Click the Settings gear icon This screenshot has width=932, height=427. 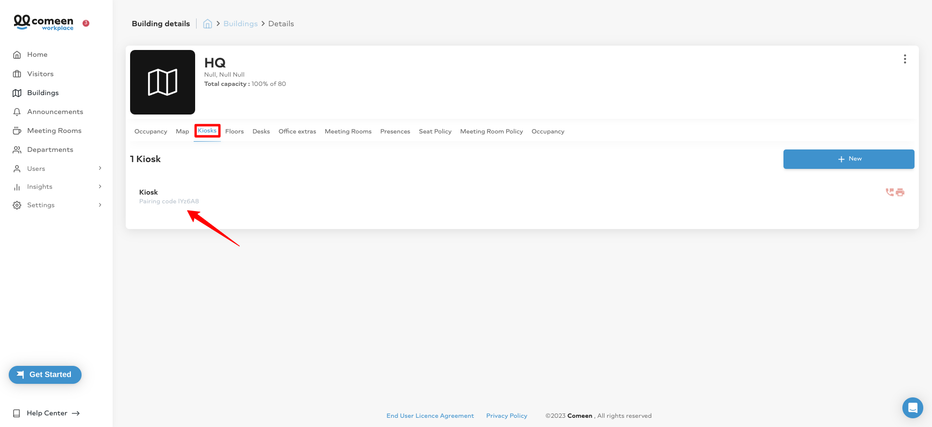(17, 205)
